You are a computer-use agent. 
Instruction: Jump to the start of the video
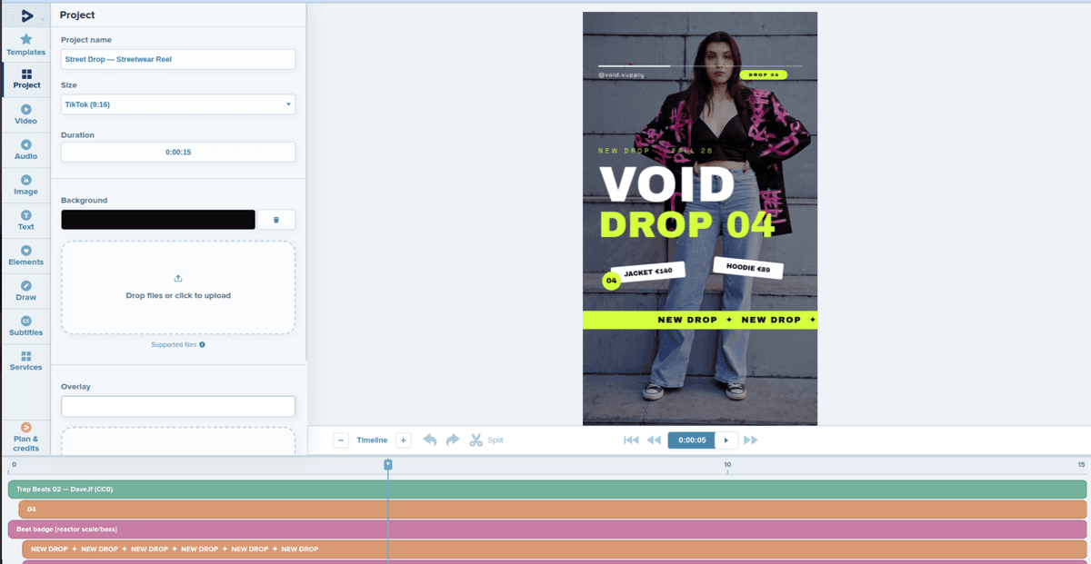[631, 440]
